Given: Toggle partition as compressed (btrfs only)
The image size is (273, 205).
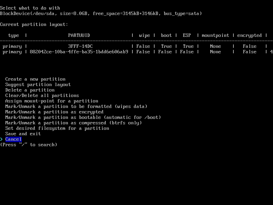Looking at the screenshot, I should click(x=73, y=123).
